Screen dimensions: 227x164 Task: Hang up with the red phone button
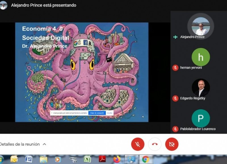point(155,144)
